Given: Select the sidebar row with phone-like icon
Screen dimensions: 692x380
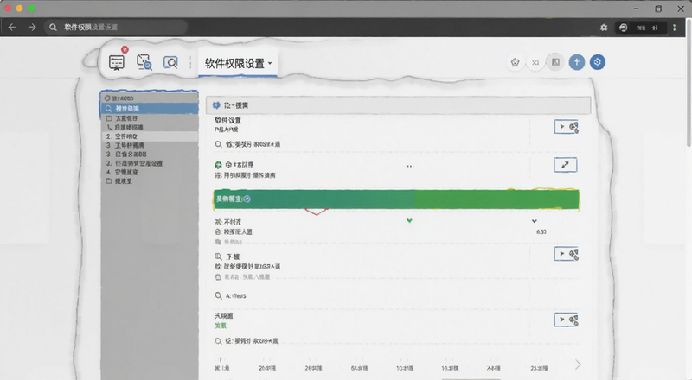Looking at the screenshot, I should (x=149, y=128).
